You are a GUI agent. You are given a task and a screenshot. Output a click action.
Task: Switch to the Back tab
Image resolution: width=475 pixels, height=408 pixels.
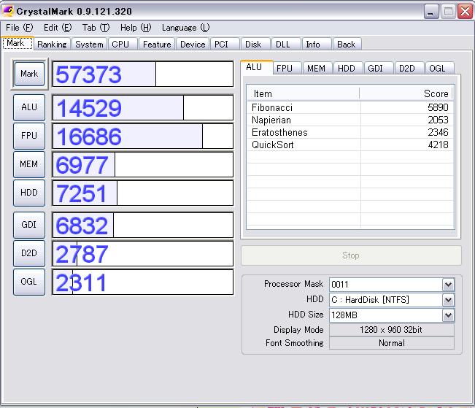pos(347,45)
